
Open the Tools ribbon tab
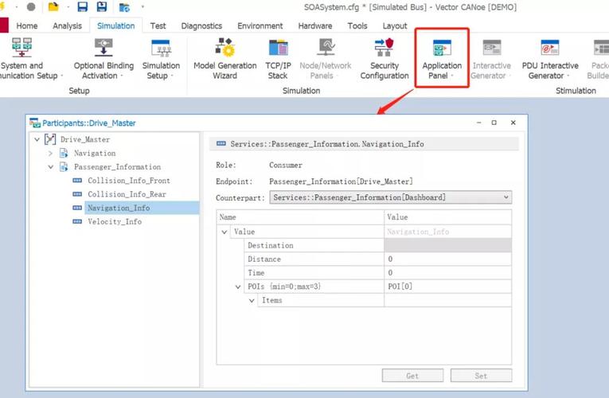357,25
